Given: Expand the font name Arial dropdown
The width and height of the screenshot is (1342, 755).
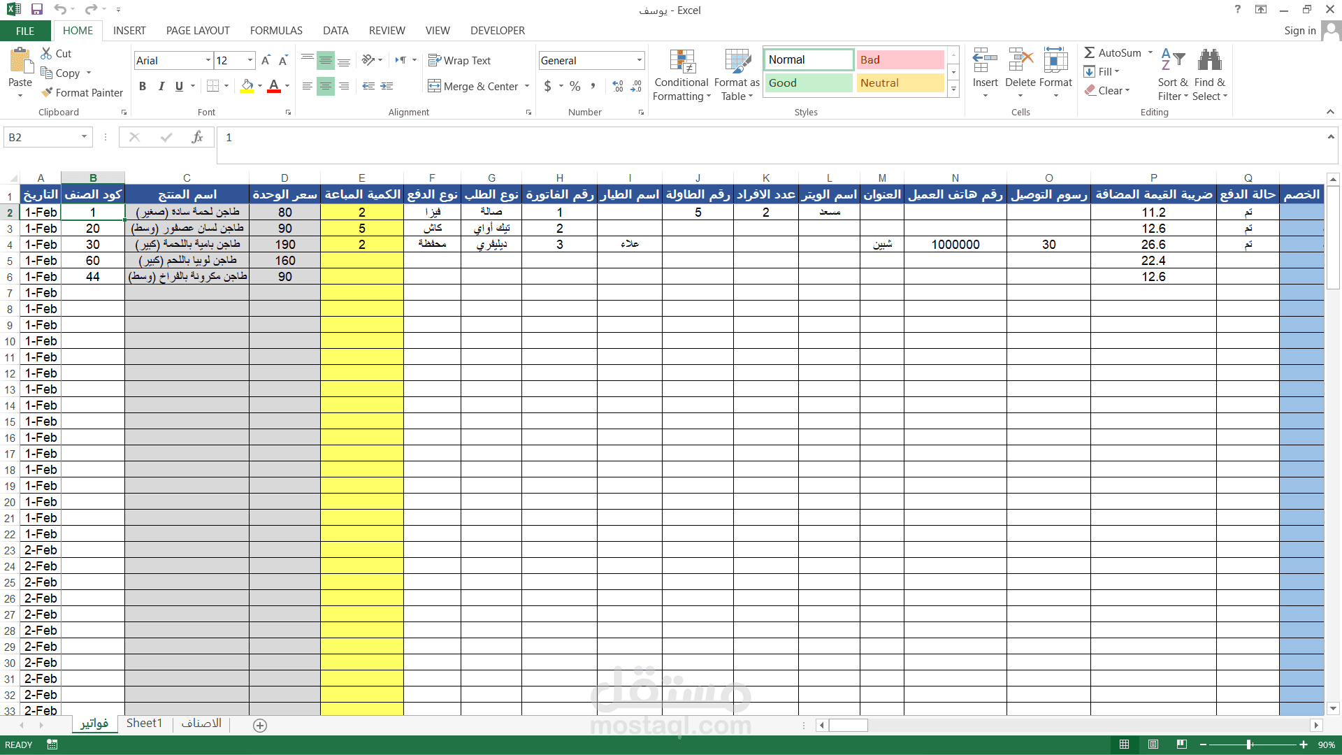Looking at the screenshot, I should click(208, 61).
